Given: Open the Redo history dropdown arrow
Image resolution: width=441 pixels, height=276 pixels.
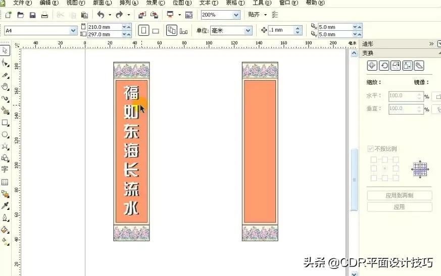Looking at the screenshot, I should (128, 15).
